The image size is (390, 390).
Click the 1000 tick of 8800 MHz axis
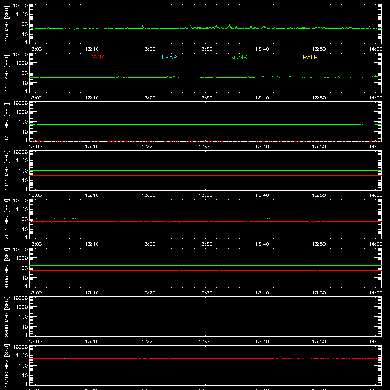pyautogui.click(x=22, y=307)
